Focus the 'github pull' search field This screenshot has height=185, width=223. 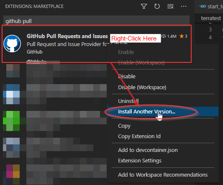[96, 21]
